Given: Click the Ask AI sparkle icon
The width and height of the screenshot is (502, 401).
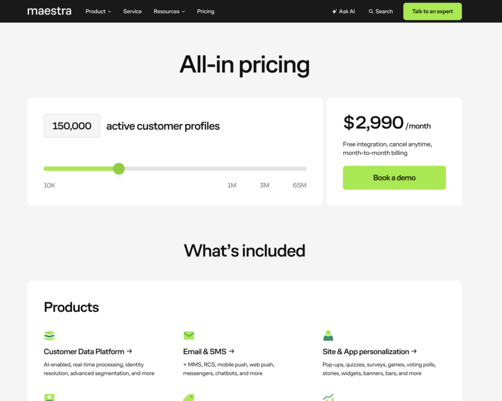Looking at the screenshot, I should (x=334, y=12).
